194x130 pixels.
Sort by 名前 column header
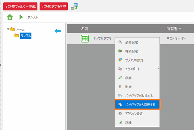(x=84, y=29)
